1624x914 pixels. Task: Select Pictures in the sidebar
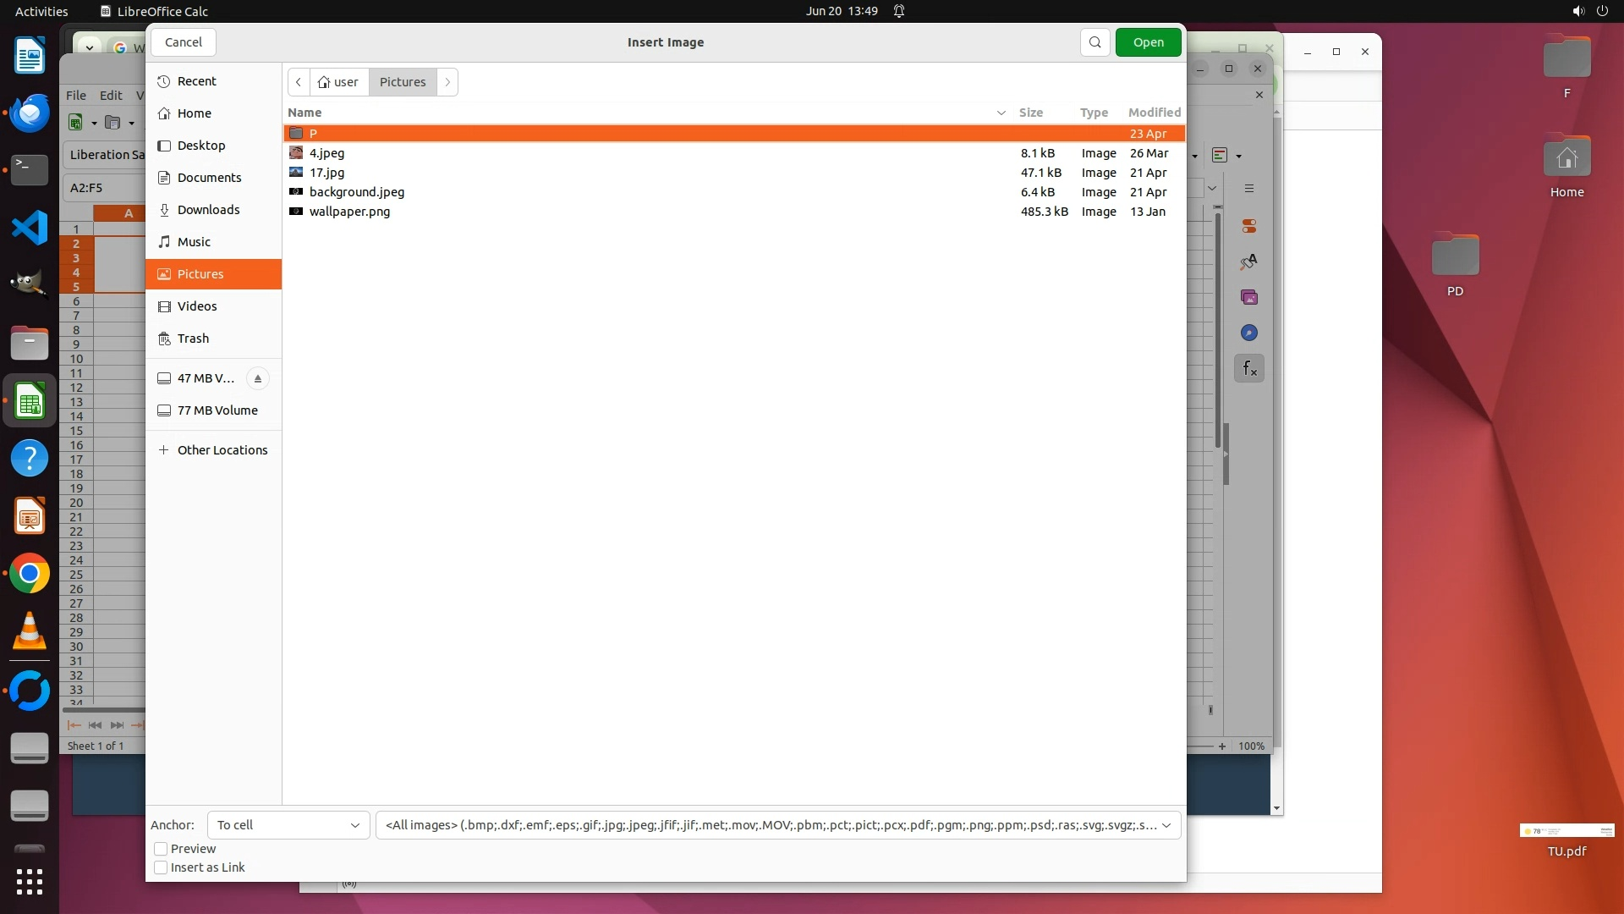point(200,274)
